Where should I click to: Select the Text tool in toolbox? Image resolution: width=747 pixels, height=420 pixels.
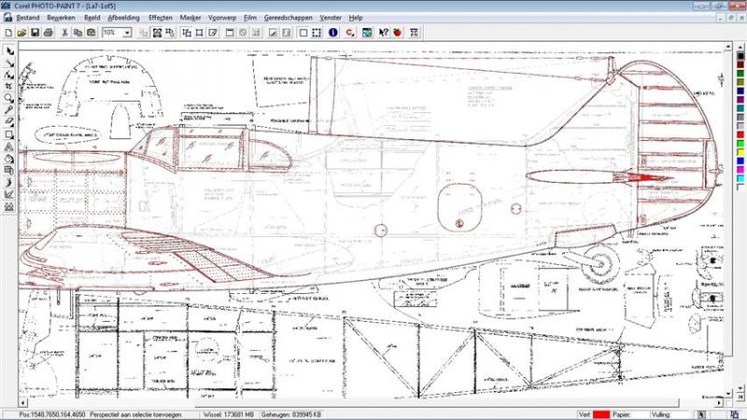click(x=9, y=147)
